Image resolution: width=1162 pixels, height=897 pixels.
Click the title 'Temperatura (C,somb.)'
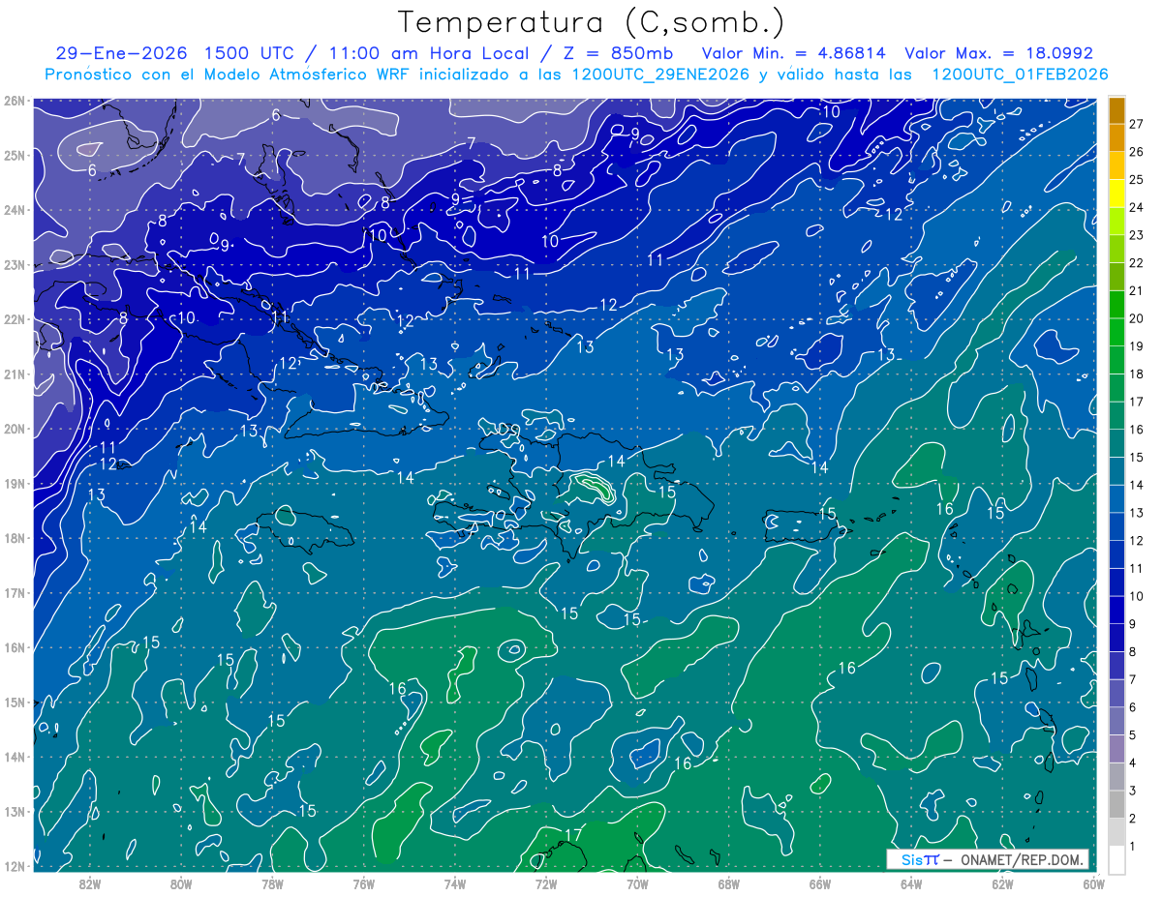(x=592, y=22)
